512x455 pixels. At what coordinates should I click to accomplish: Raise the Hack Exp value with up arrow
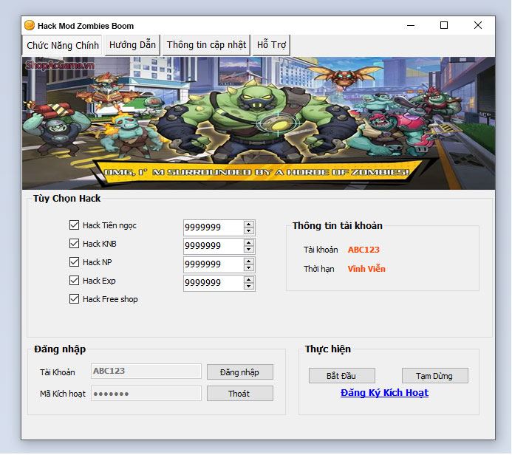point(249,280)
